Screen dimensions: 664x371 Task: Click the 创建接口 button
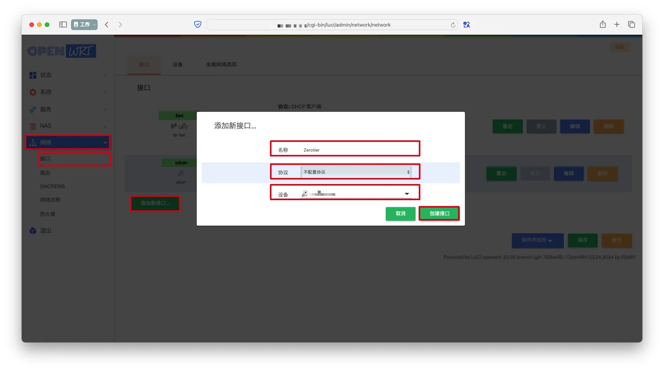[x=439, y=214]
